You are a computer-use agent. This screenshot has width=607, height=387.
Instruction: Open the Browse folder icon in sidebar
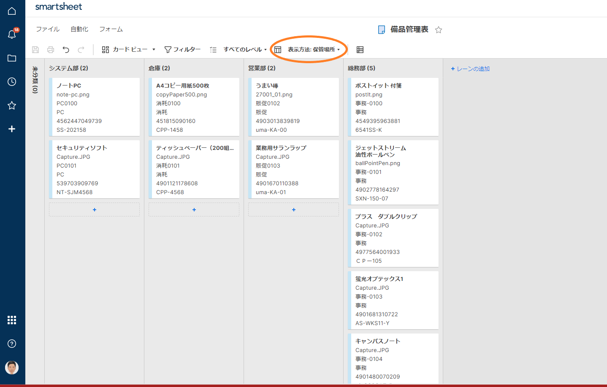[x=12, y=58]
